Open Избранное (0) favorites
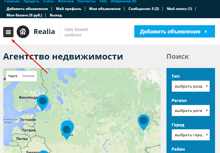 point(123,1)
